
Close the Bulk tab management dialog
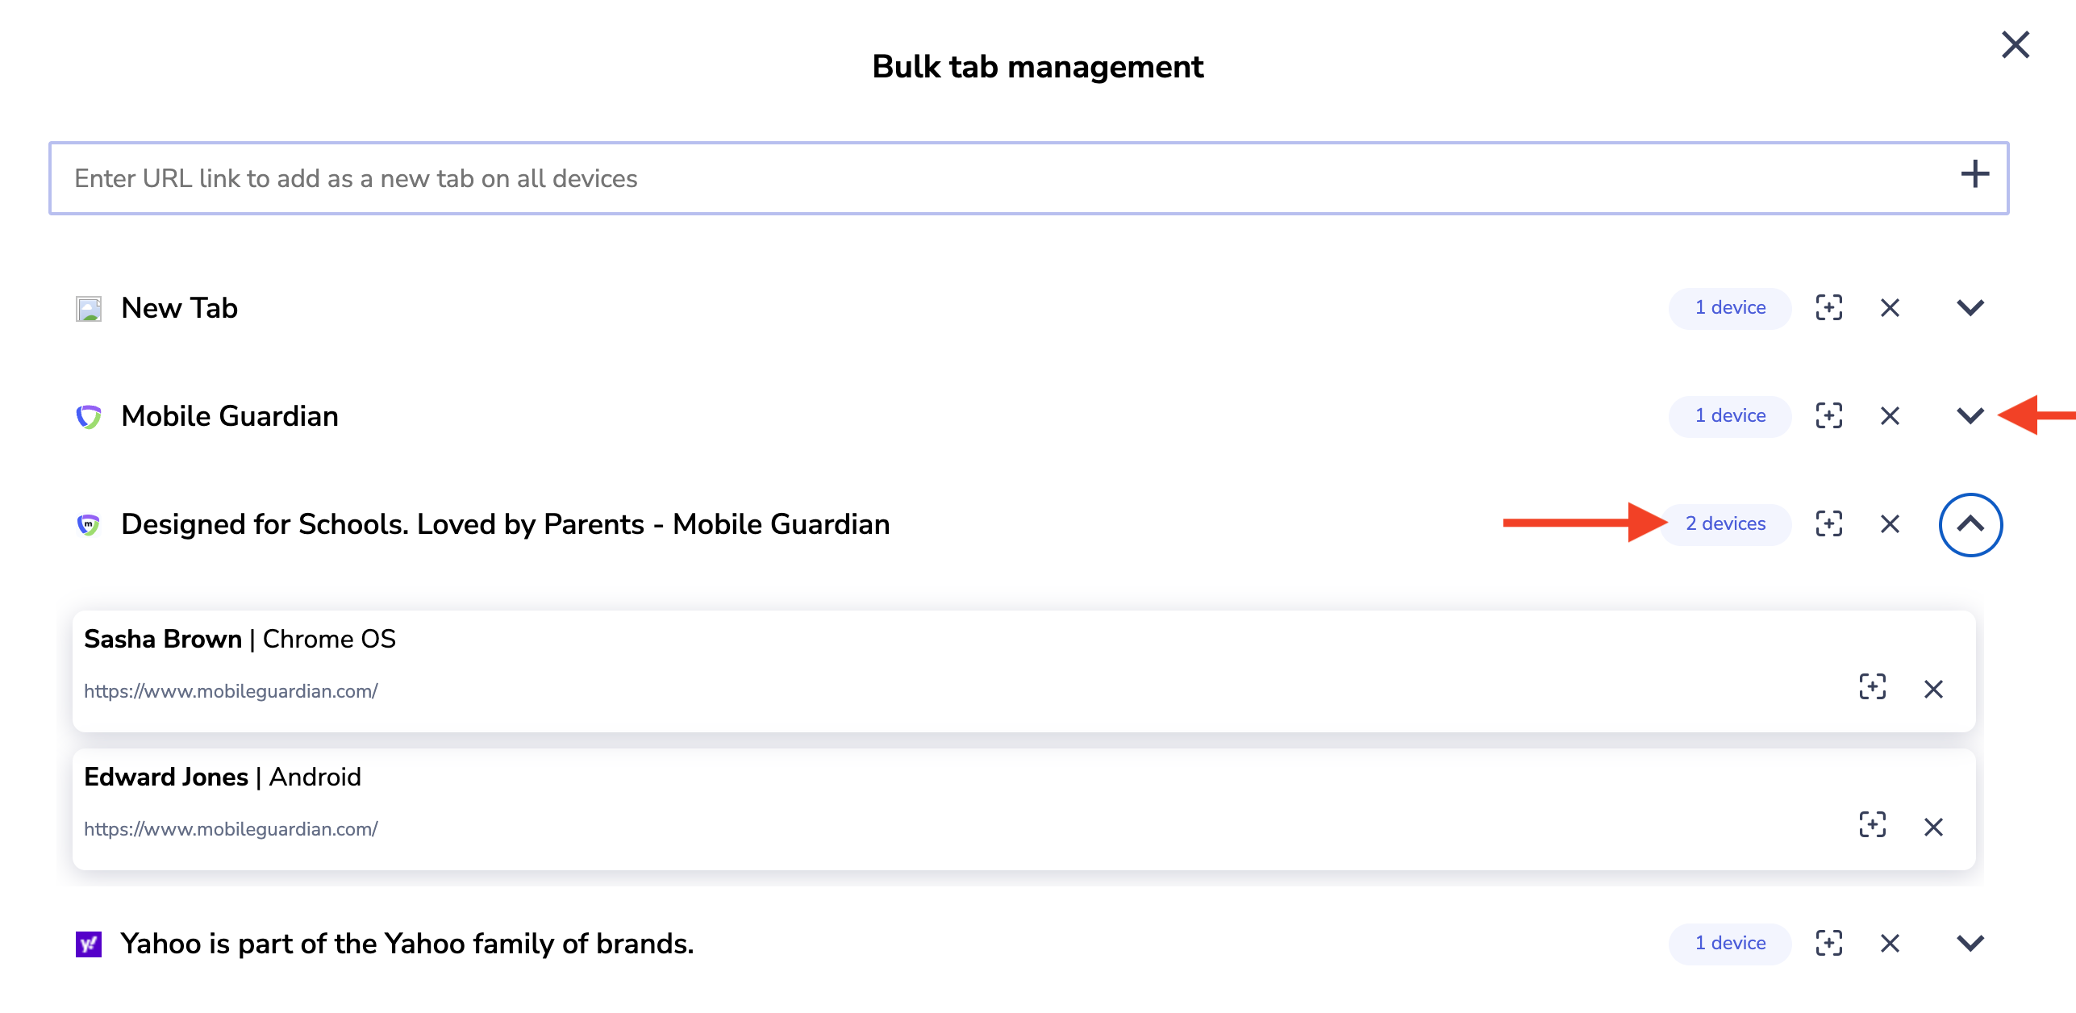tap(2015, 45)
